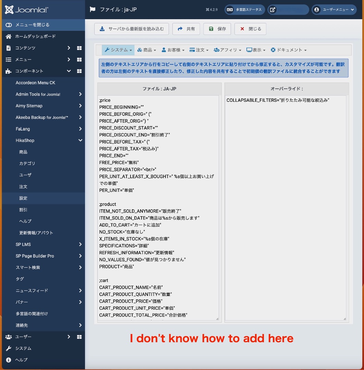Click コンポーネント puzzle icon
Image resolution: width=364 pixels, height=370 pixels.
(9, 71)
